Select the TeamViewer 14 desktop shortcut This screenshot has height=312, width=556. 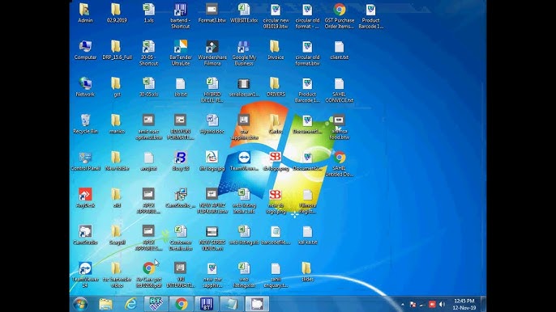[85, 275]
